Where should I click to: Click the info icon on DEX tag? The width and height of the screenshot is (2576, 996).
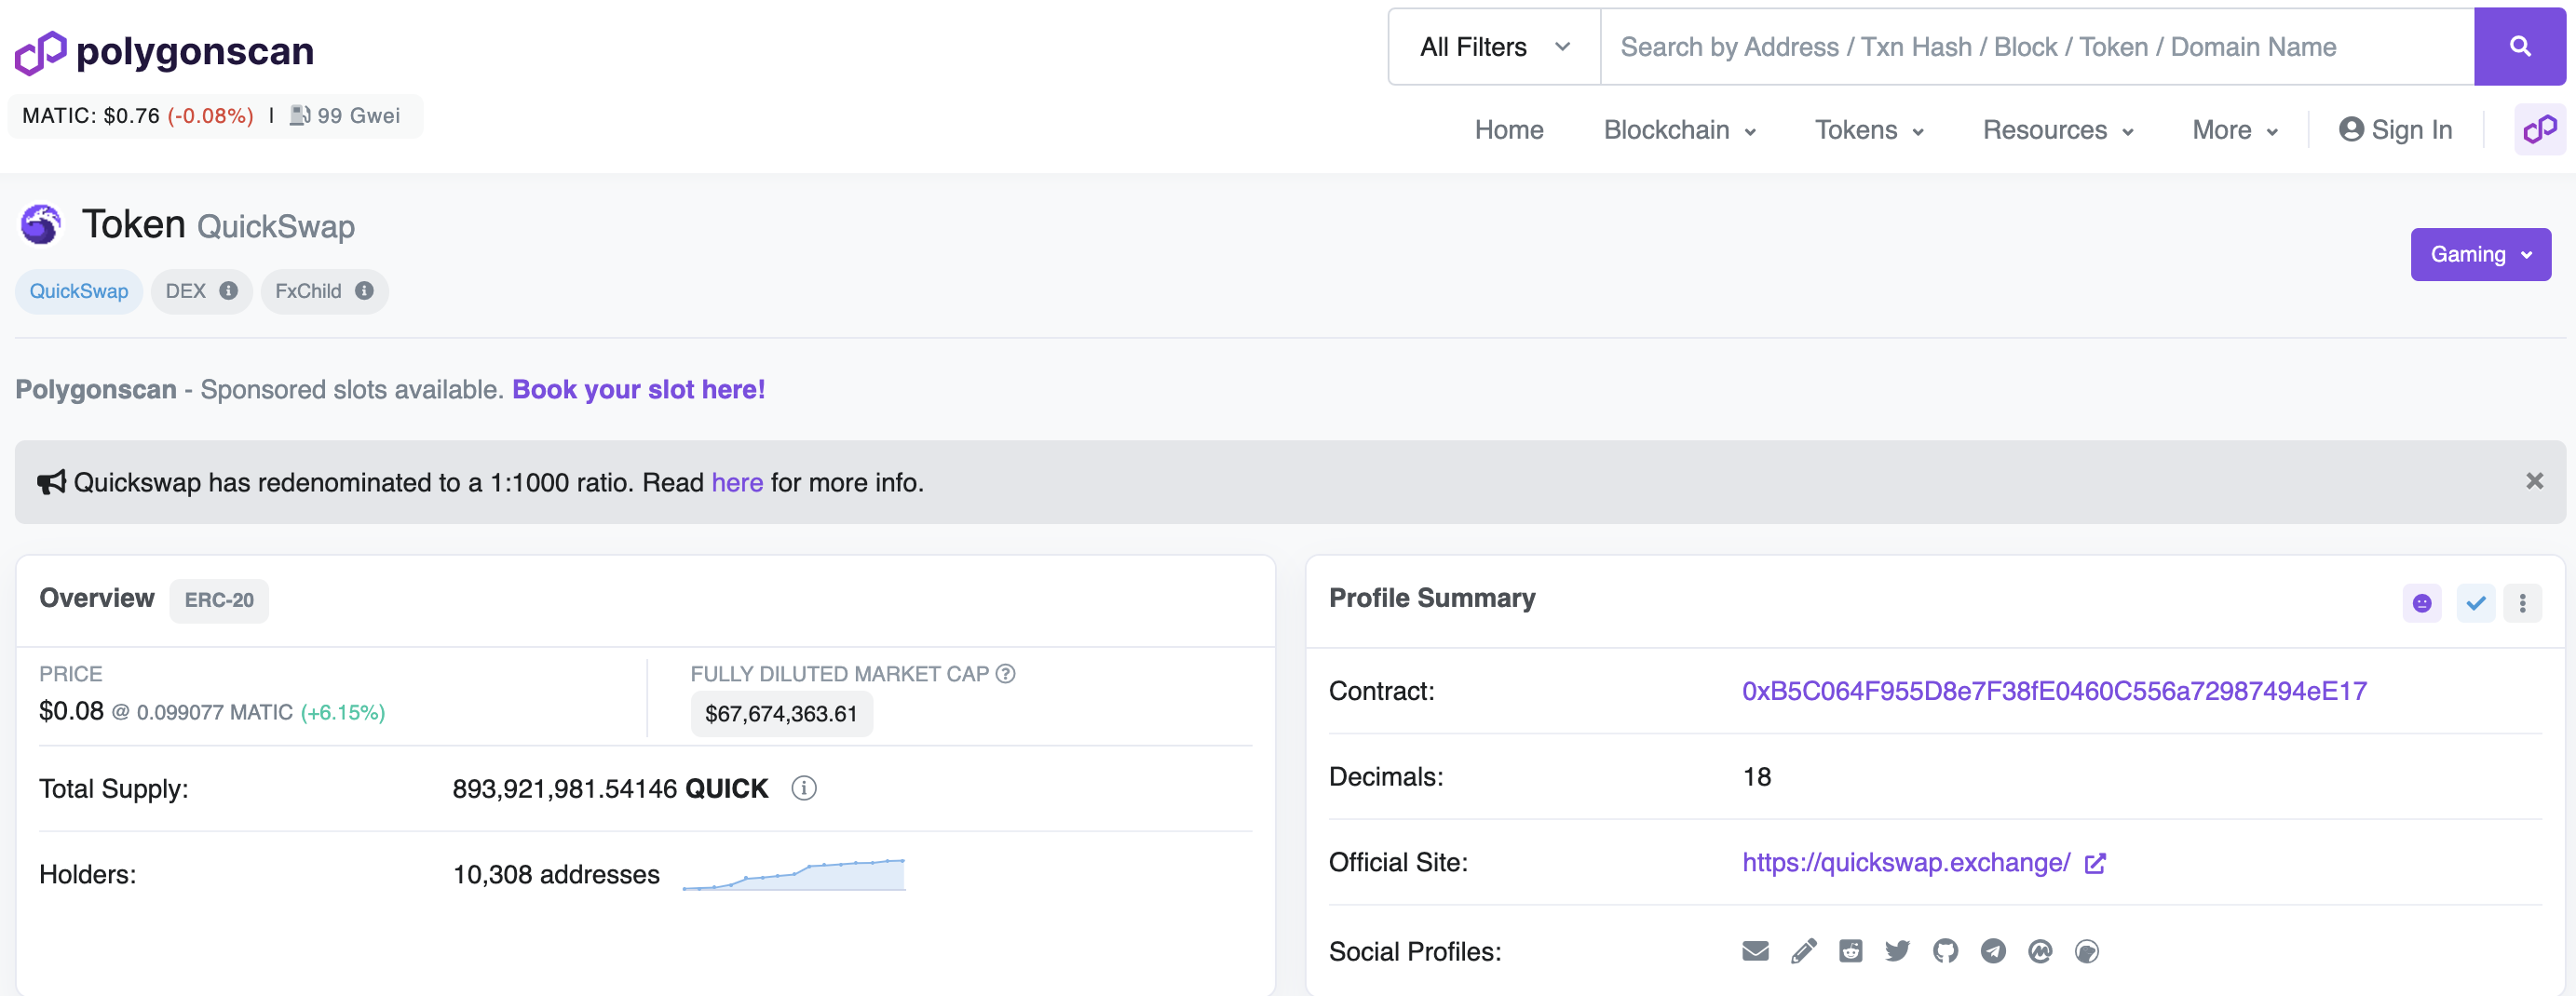point(229,290)
